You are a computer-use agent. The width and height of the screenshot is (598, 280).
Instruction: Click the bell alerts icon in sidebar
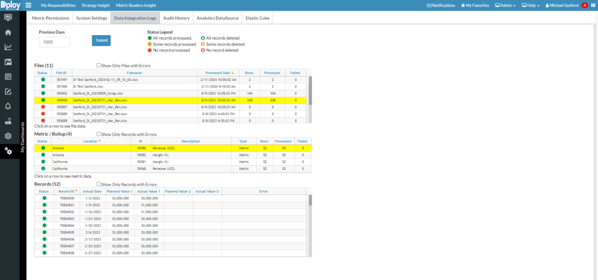(x=8, y=106)
